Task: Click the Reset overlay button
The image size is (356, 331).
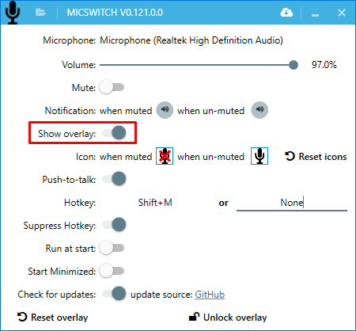Action: [x=52, y=318]
